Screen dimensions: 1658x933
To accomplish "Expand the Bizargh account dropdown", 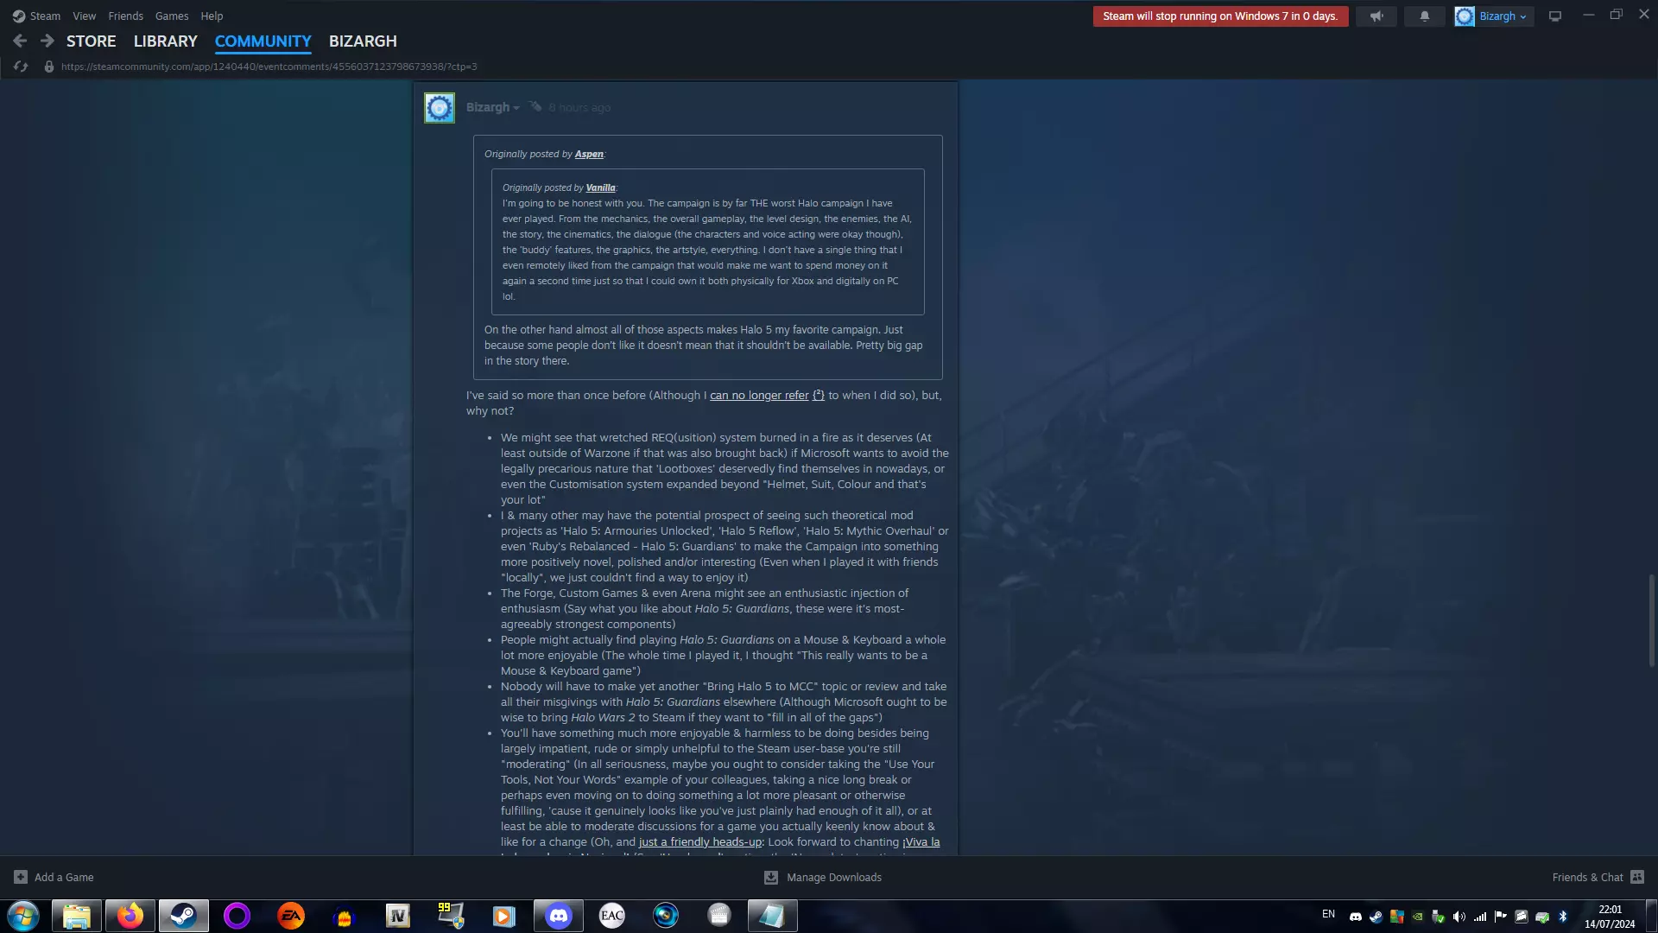I will (x=1503, y=16).
